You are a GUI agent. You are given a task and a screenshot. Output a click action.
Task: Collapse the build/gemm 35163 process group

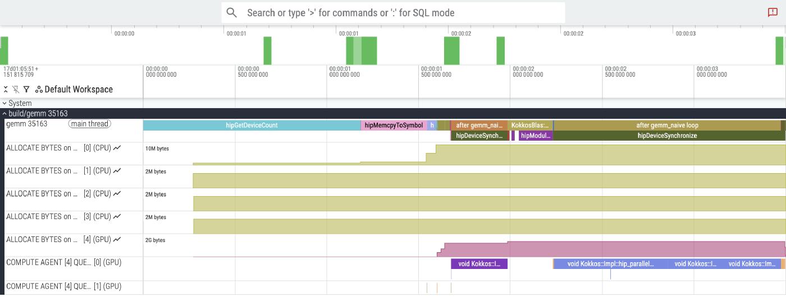click(x=5, y=114)
